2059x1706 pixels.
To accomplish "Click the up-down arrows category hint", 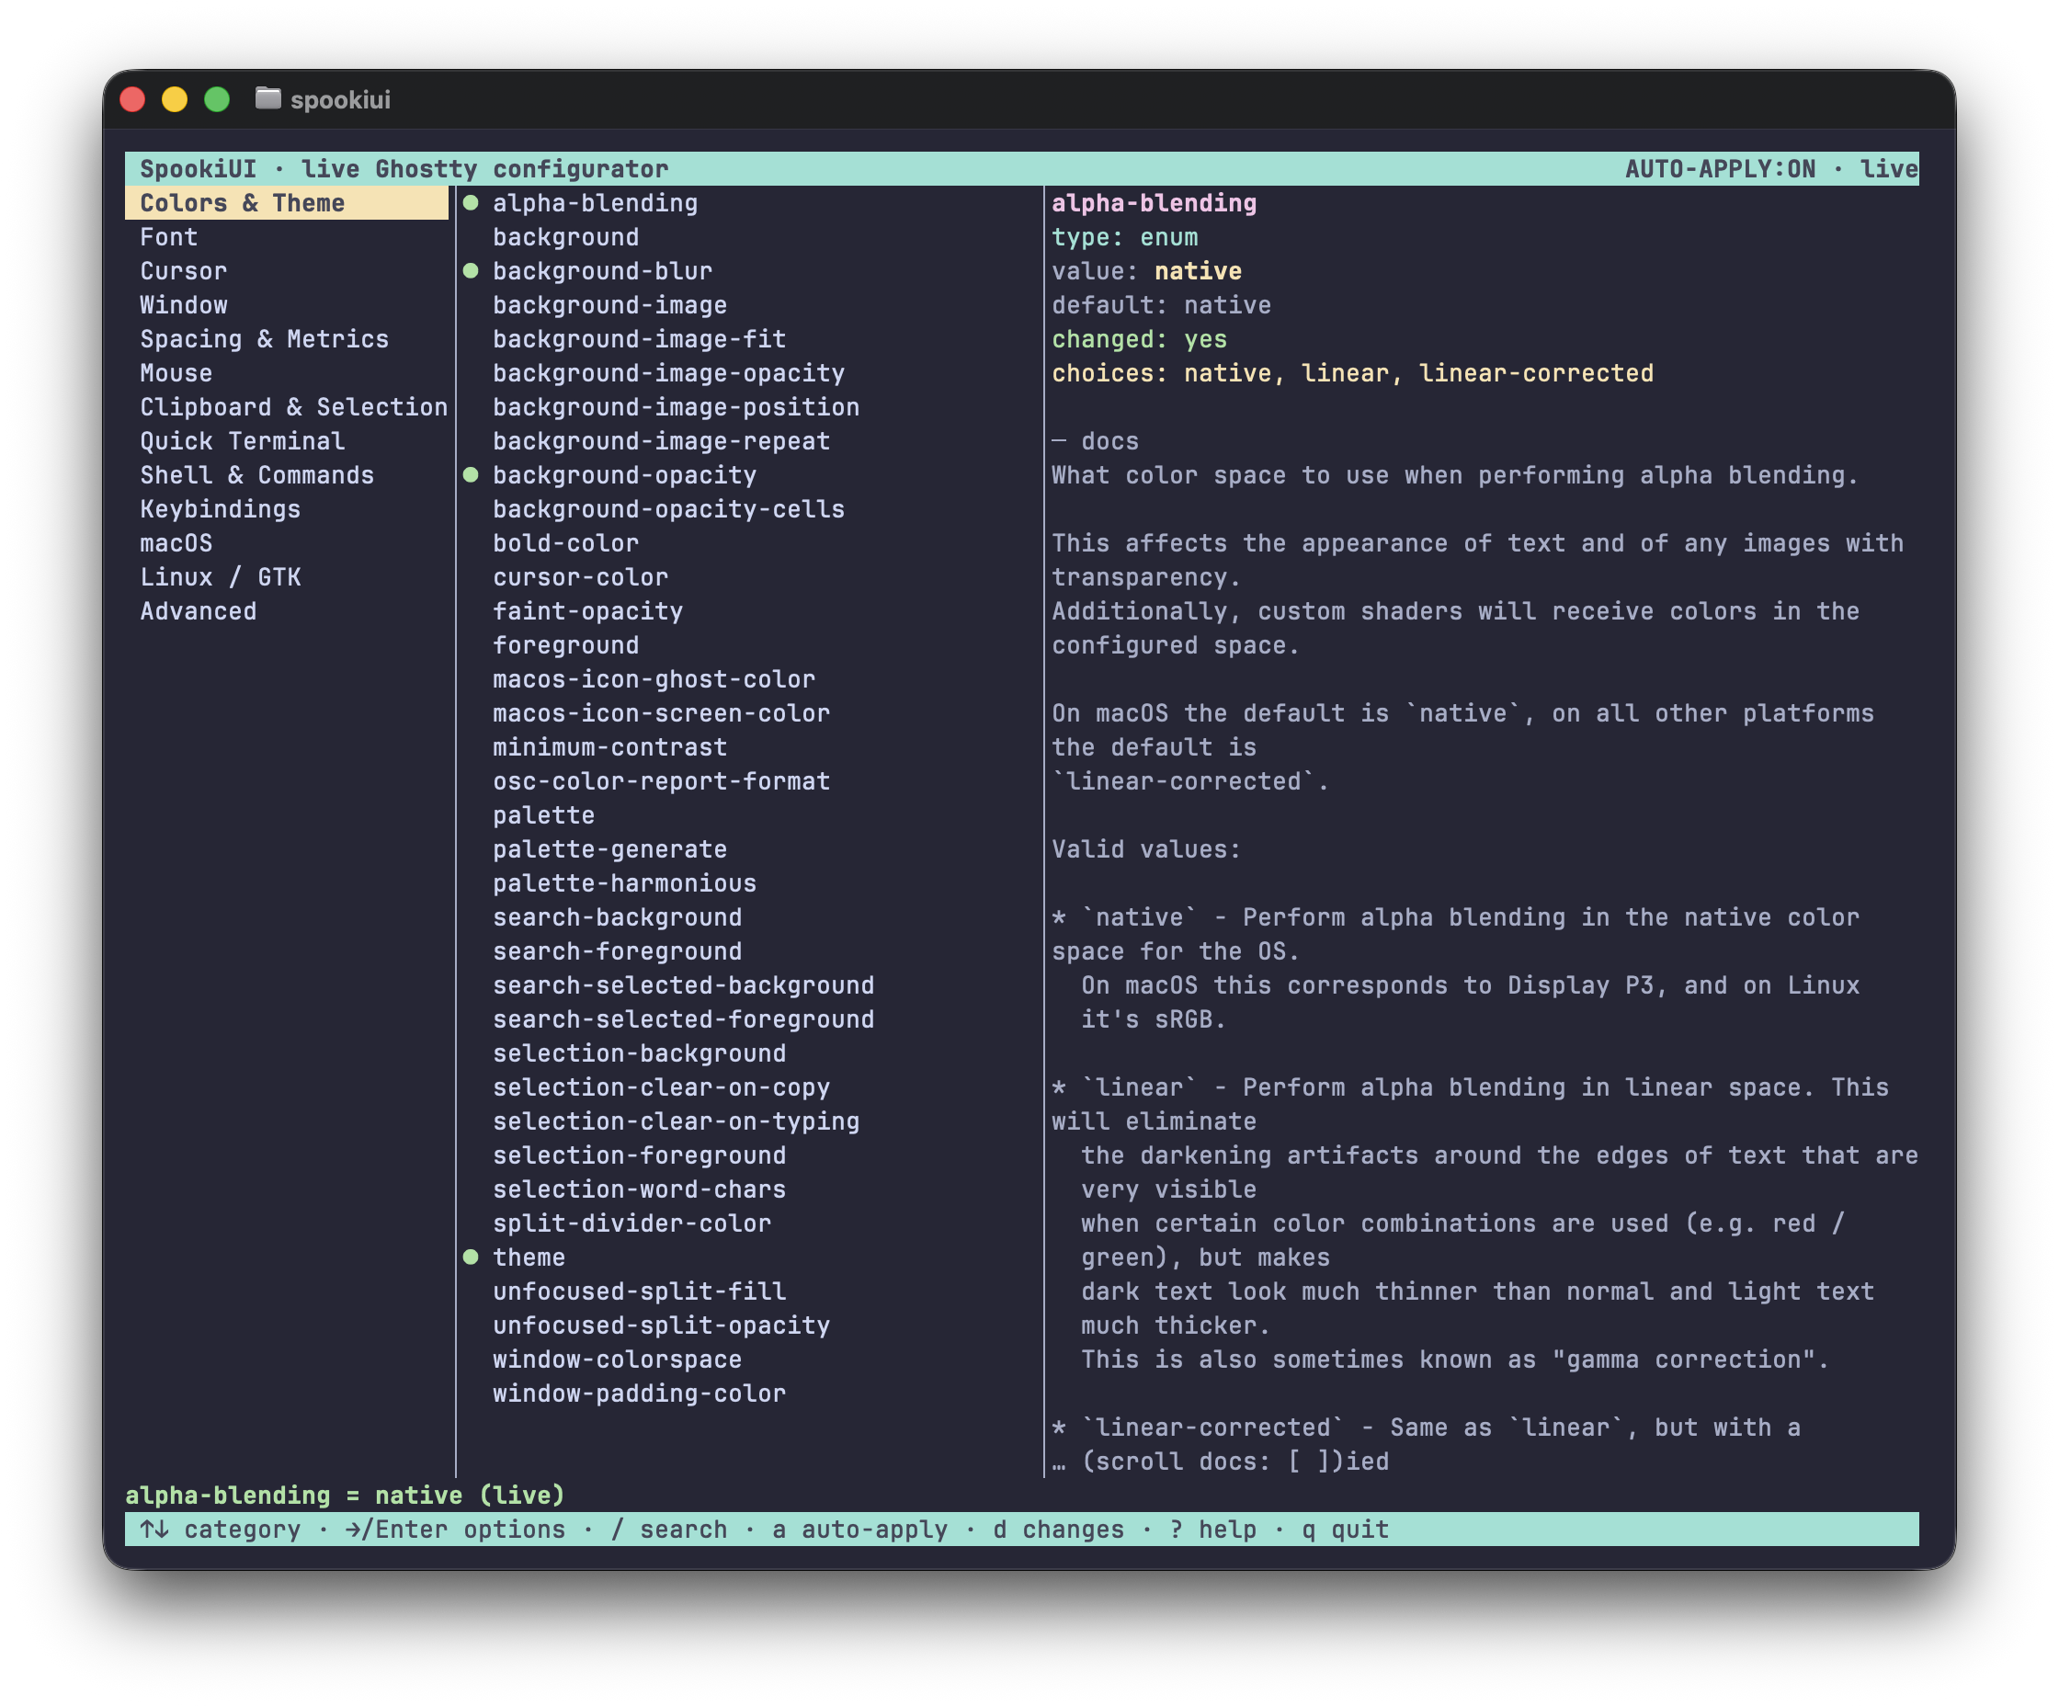I will (221, 1530).
